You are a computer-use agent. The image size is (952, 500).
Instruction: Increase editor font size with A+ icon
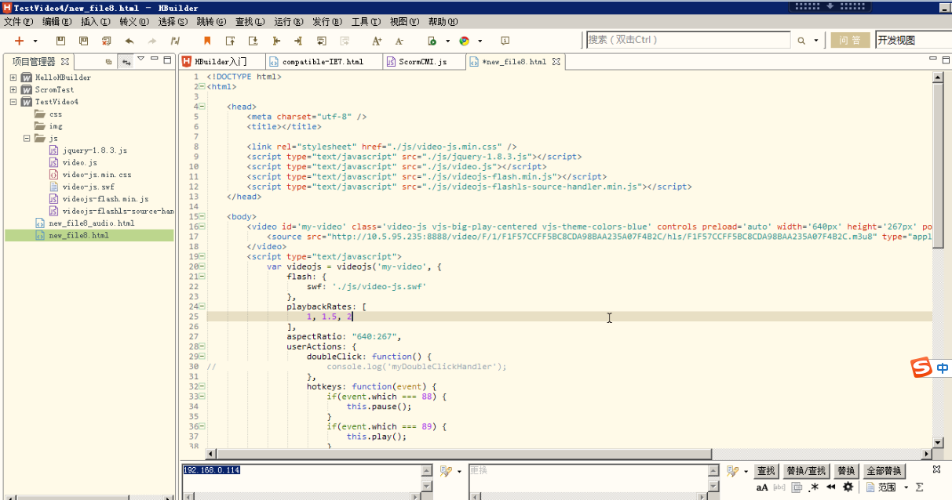pos(377,41)
